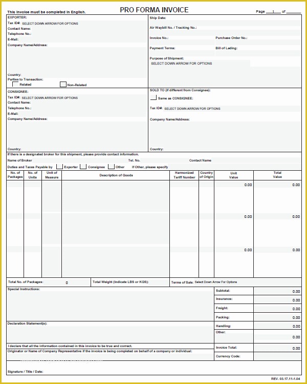The height and width of the screenshot is (384, 307).
Task: Click the Total Weight field
Action: (x=159, y=282)
